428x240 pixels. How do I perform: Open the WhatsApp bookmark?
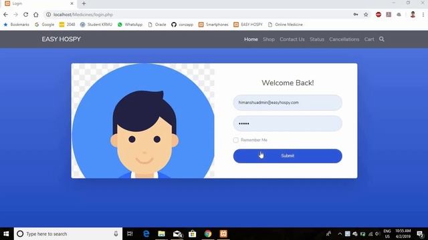tap(130, 25)
